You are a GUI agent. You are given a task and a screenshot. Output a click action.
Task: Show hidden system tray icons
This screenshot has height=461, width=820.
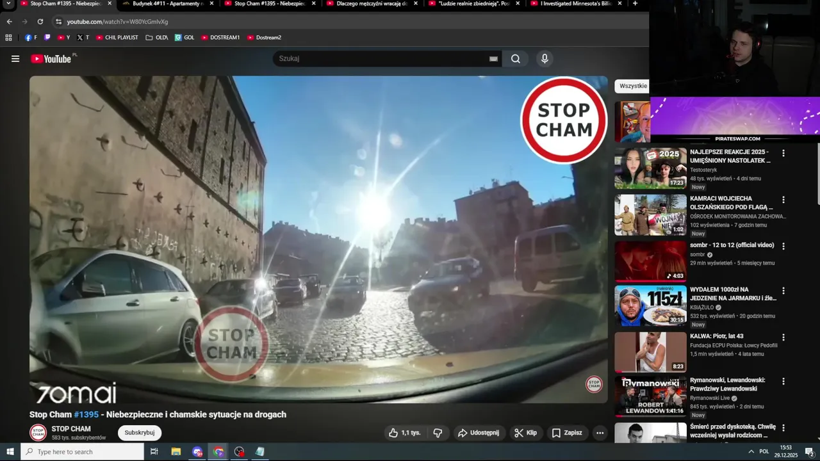pyautogui.click(x=751, y=451)
